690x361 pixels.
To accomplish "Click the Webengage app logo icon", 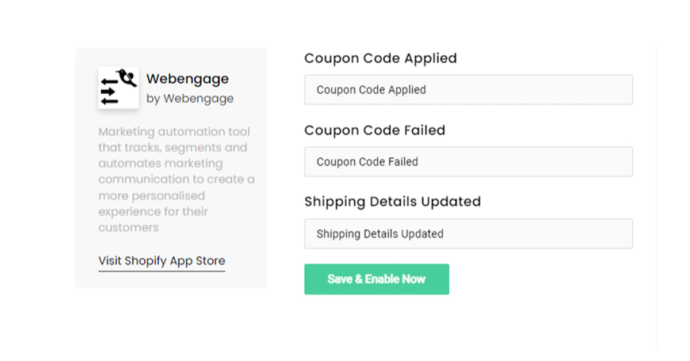I will coord(118,87).
